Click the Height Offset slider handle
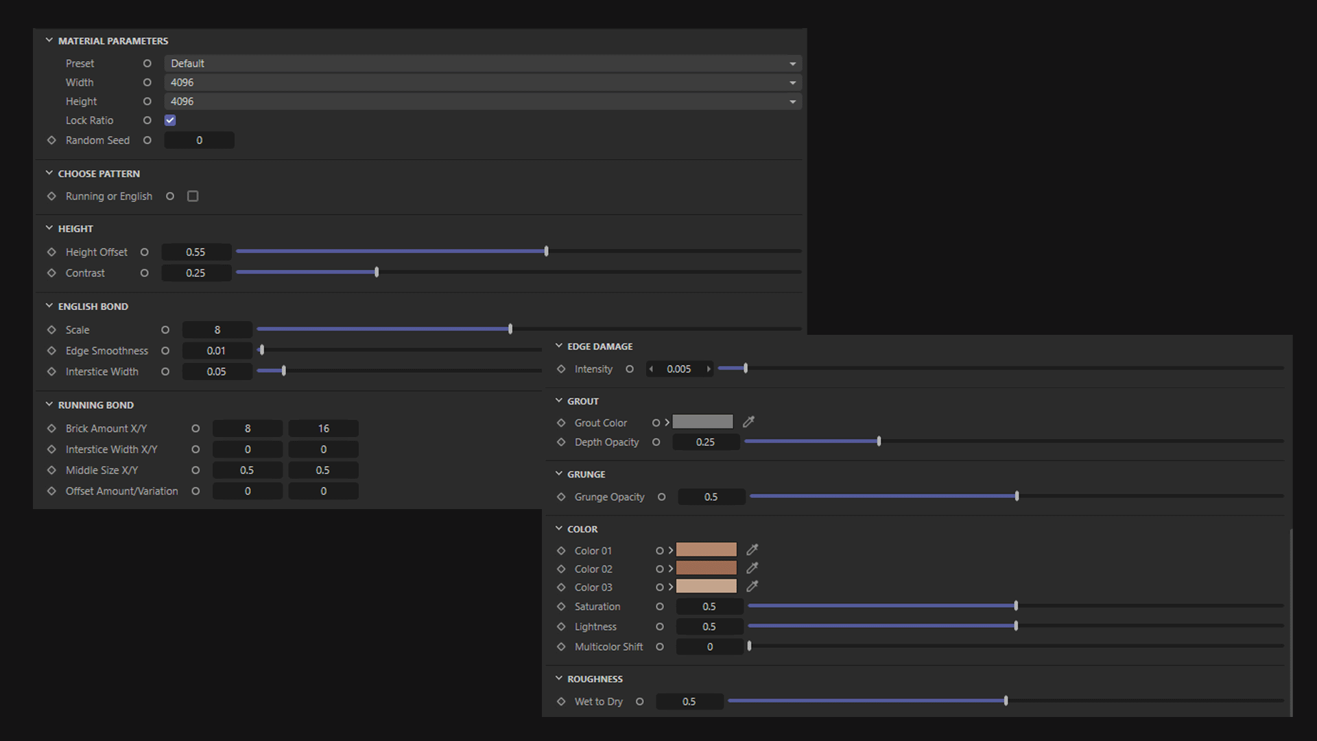Screen dimensions: 1317x741 [x=546, y=251]
